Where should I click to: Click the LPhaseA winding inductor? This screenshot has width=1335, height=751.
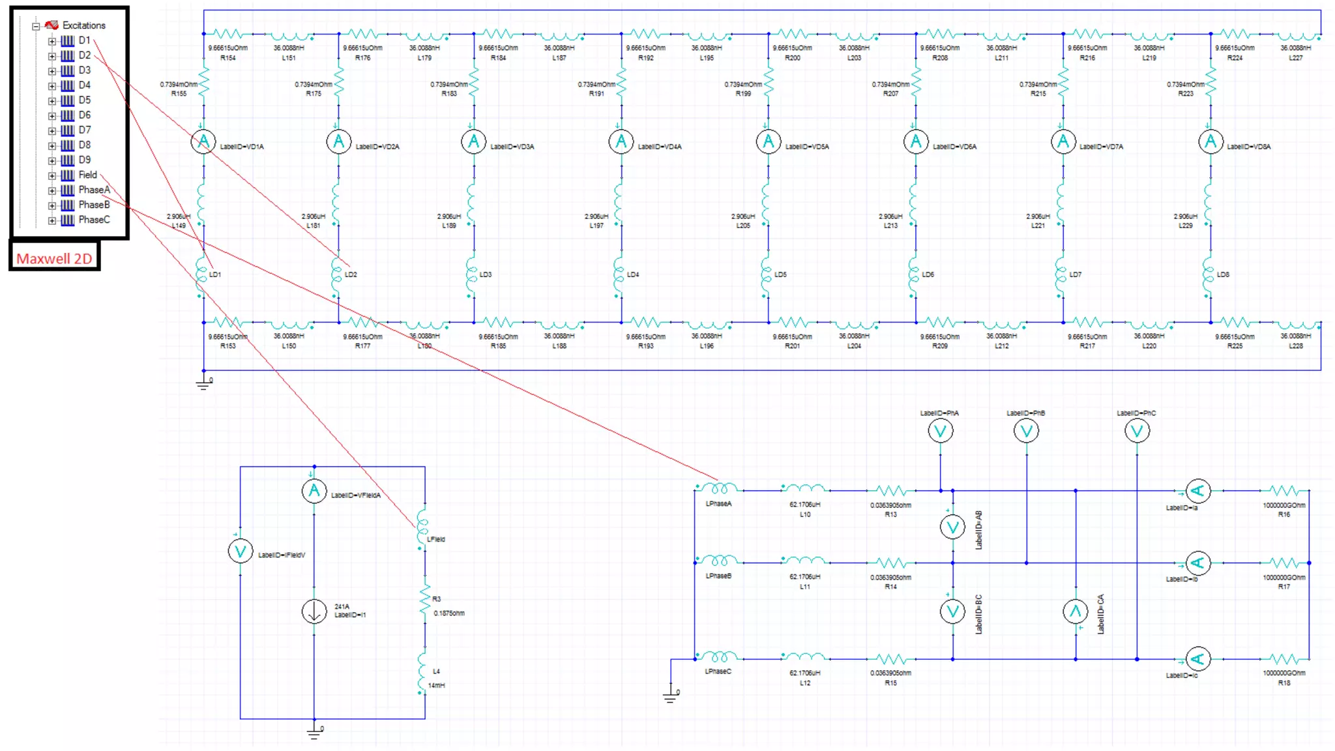(x=719, y=489)
